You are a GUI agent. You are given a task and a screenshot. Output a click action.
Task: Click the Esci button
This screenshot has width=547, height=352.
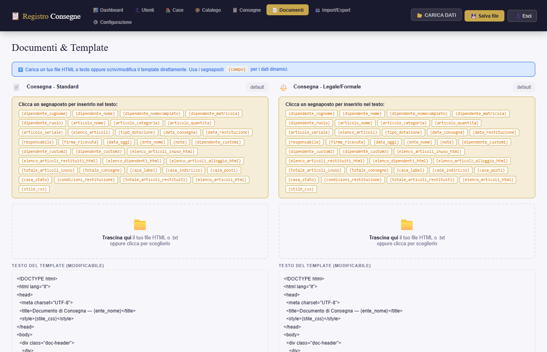coord(522,16)
